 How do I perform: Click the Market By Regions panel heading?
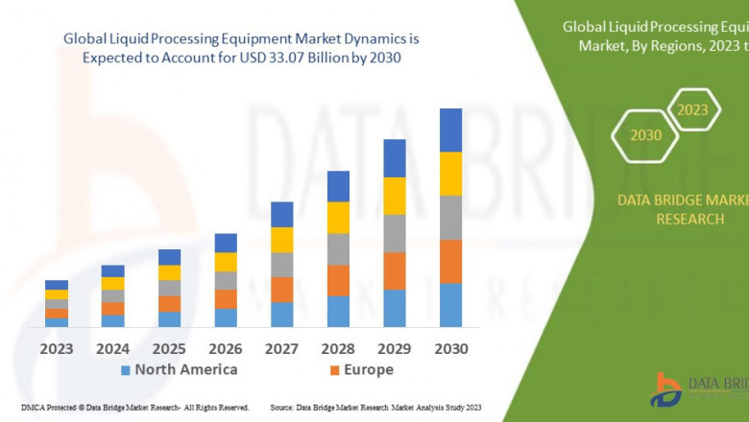(x=656, y=35)
